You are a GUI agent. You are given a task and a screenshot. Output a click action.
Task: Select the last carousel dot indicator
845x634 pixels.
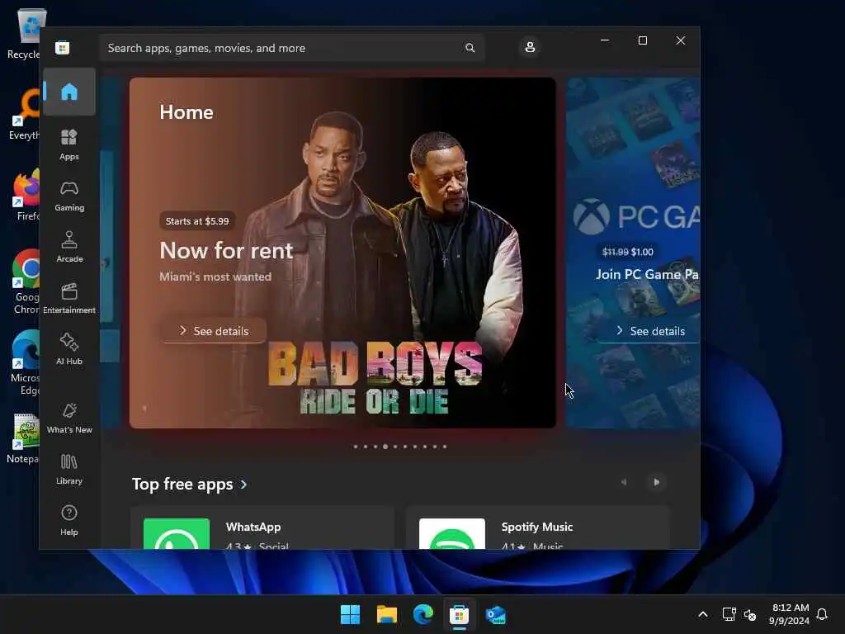(x=445, y=447)
